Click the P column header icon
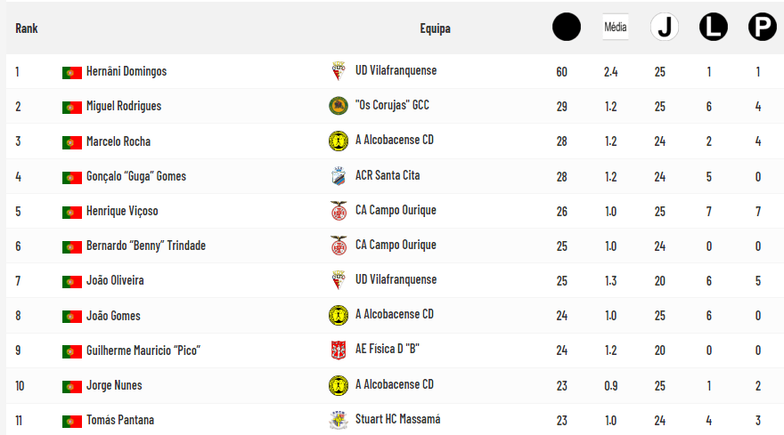The width and height of the screenshot is (784, 435). pyautogui.click(x=762, y=28)
